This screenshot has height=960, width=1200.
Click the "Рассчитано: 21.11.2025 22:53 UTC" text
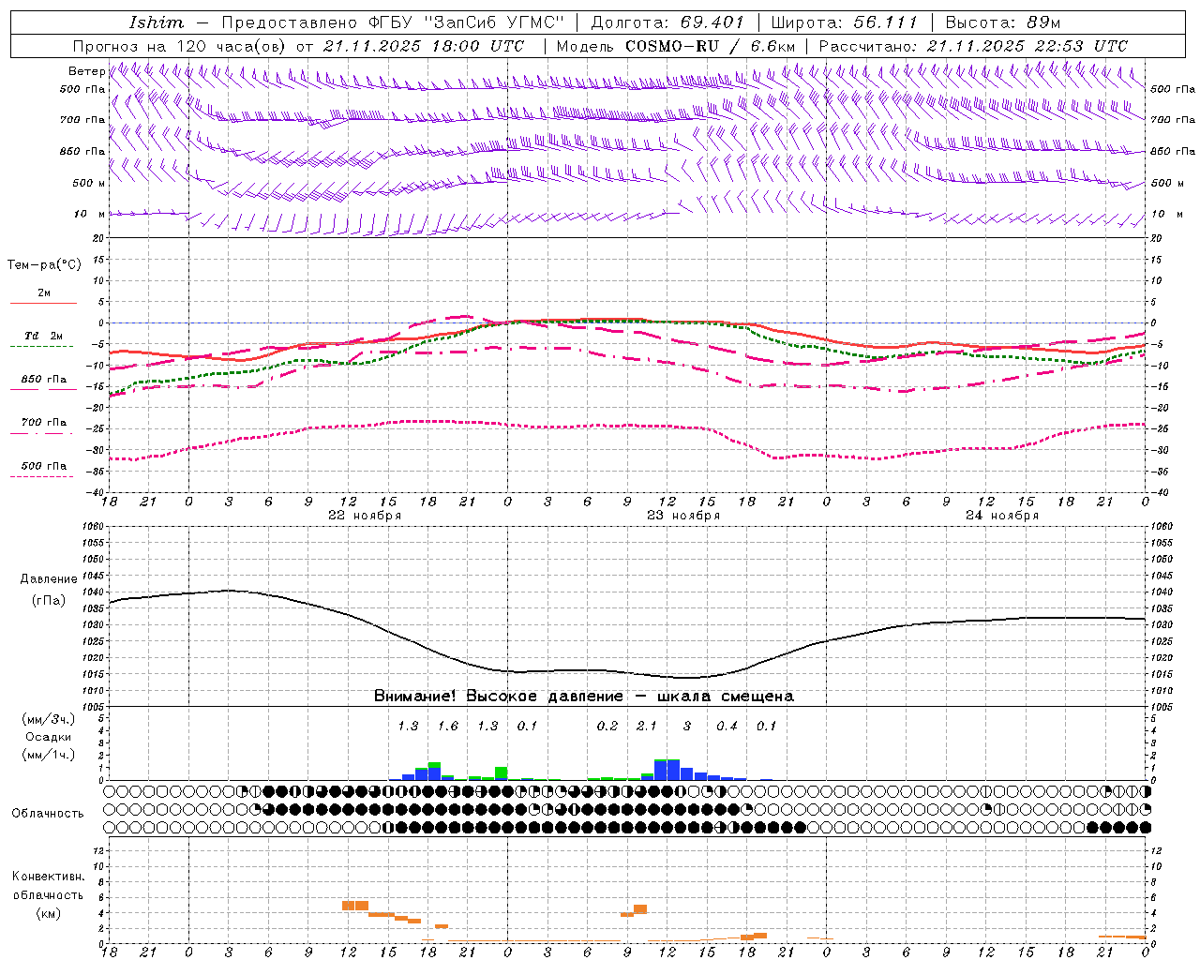click(974, 46)
